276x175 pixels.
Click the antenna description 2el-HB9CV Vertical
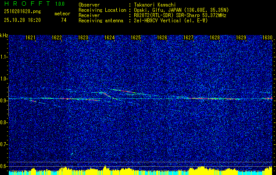(x=157, y=21)
